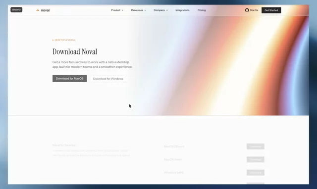
Task: Expand the Resources navigation menu
Action: pos(139,10)
